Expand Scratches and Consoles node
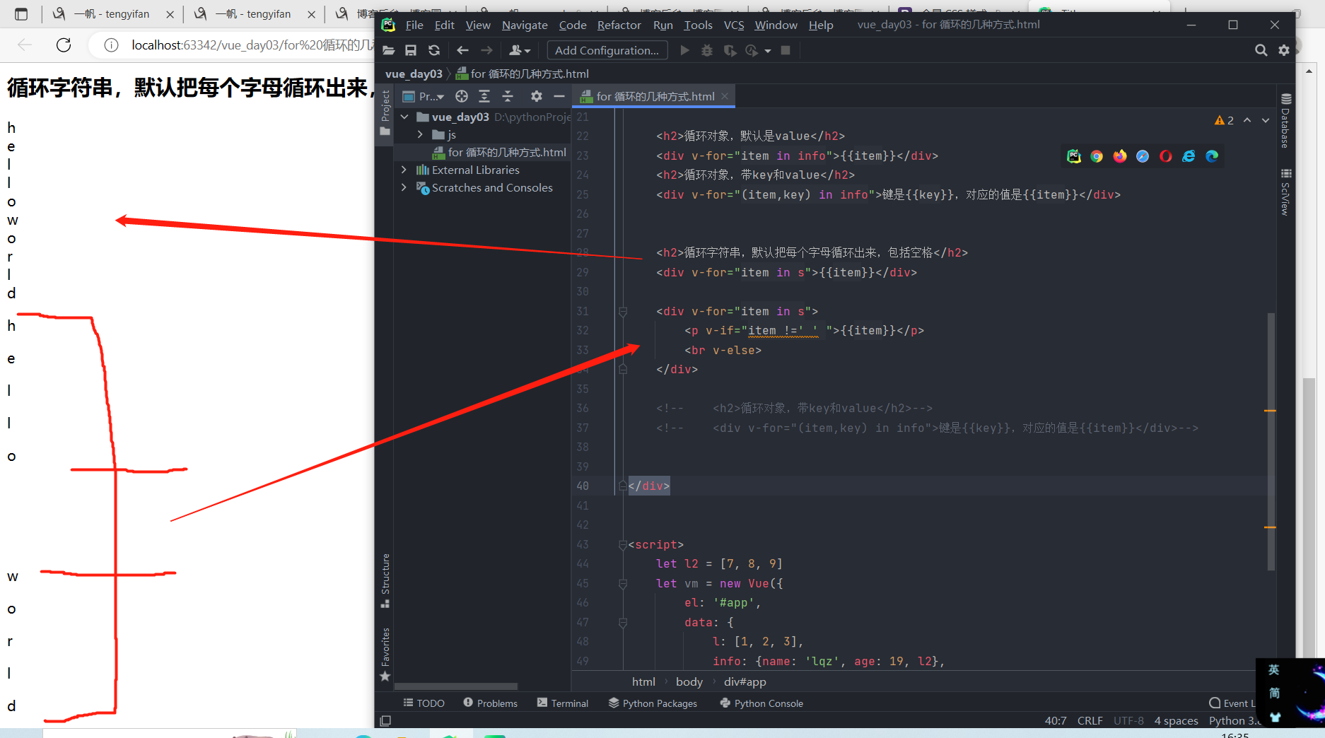This screenshot has width=1325, height=738. (x=404, y=187)
